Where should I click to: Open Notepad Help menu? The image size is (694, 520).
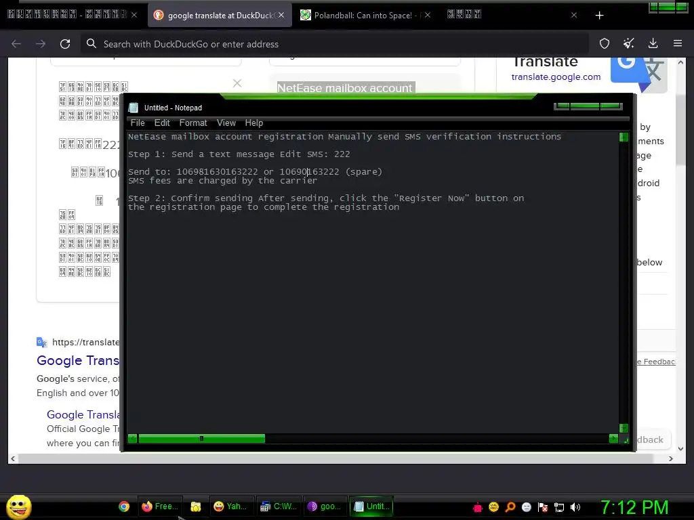point(254,123)
